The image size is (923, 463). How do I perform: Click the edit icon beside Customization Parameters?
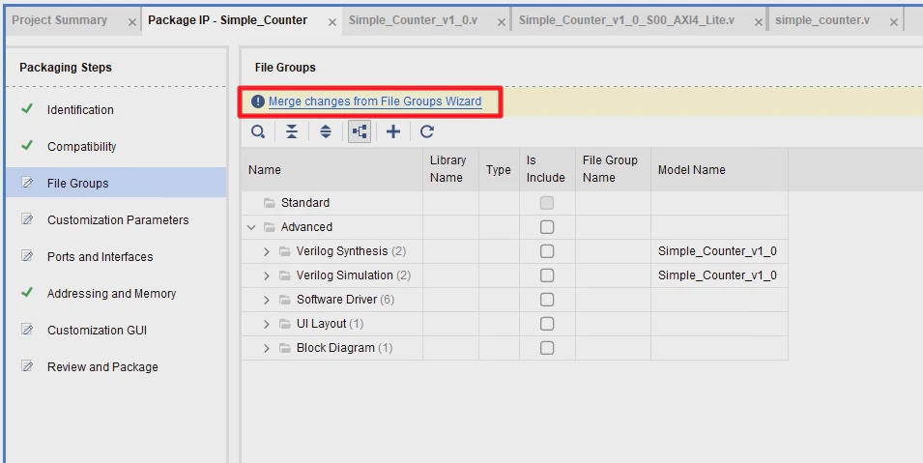27,219
